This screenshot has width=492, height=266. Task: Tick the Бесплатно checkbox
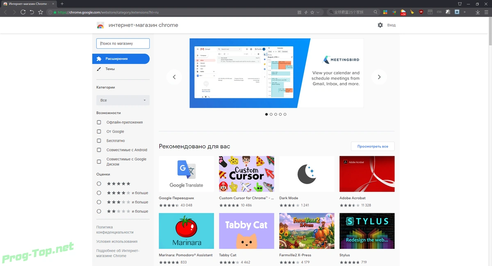(99, 141)
